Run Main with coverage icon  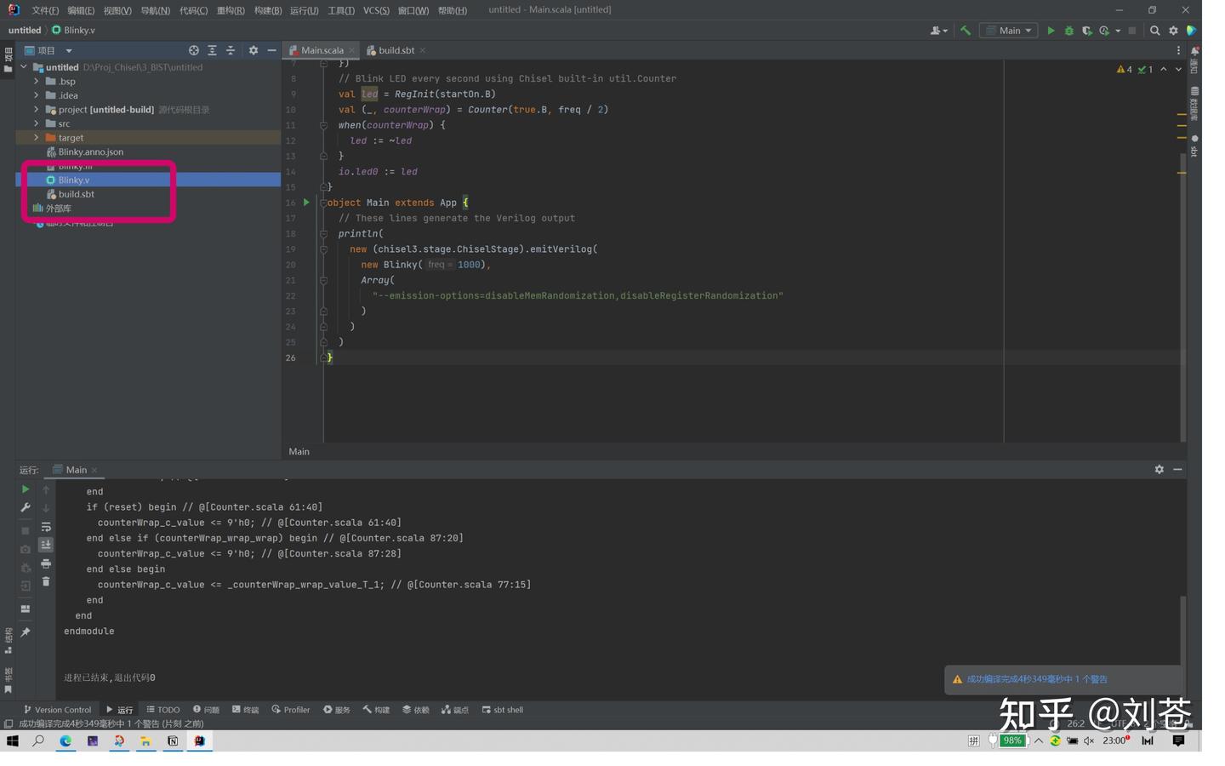coord(1087,31)
